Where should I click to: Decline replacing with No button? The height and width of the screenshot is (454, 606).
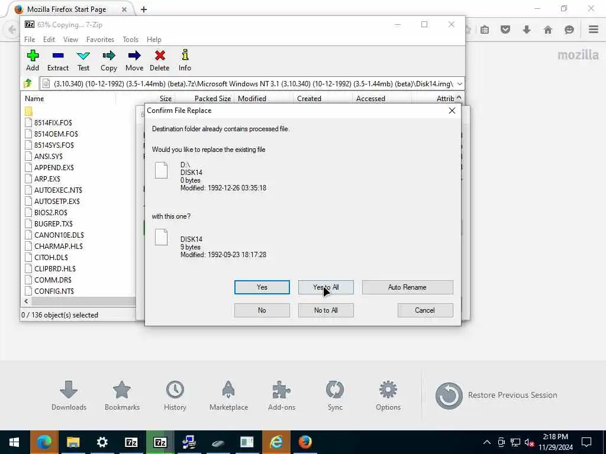click(x=262, y=310)
